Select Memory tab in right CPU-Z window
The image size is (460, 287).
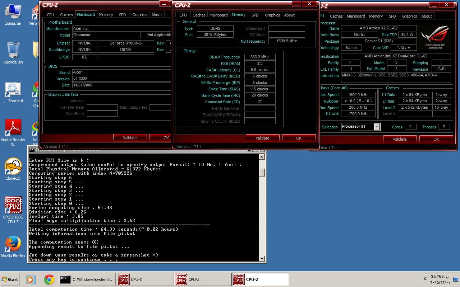(x=376, y=16)
